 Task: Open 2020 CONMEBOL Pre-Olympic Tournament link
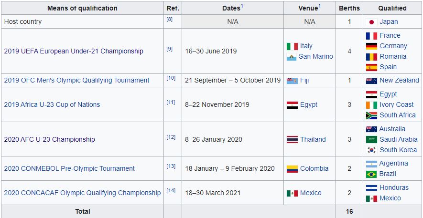point(69,168)
